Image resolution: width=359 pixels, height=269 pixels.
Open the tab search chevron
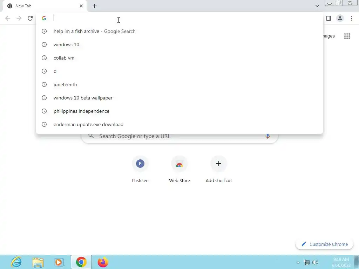[x=317, y=6]
